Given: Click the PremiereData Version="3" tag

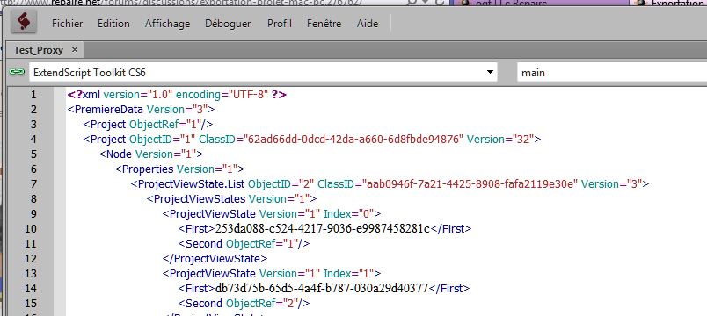Looking at the screenshot, I should click(141, 110).
